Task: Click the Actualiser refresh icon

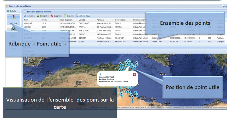Action: (25, 16)
